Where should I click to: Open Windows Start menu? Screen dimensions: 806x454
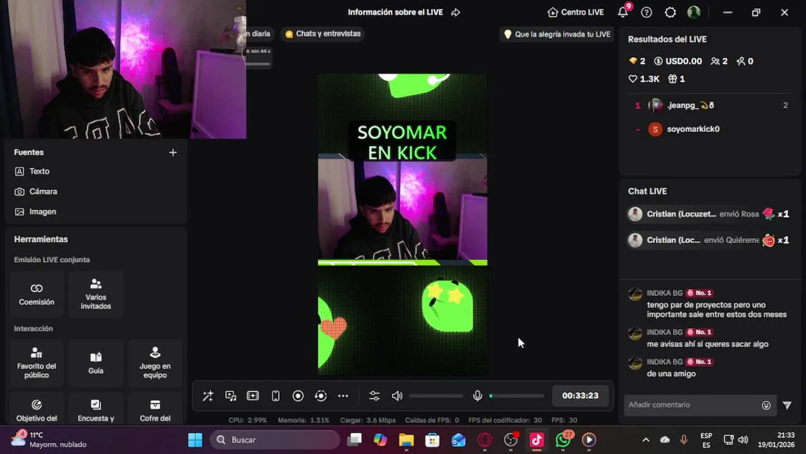195,440
